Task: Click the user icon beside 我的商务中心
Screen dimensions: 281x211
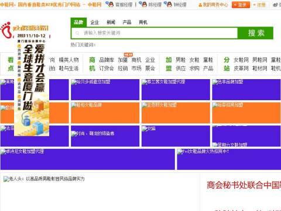Action: tap(200, 5)
